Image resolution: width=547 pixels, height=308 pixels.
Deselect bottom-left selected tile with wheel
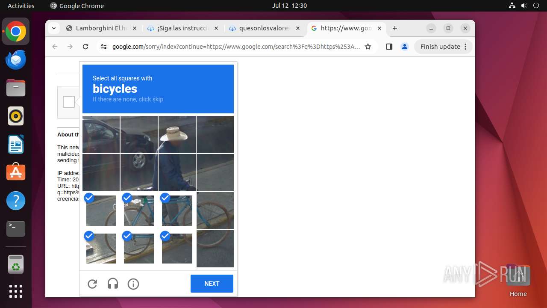pos(101,249)
